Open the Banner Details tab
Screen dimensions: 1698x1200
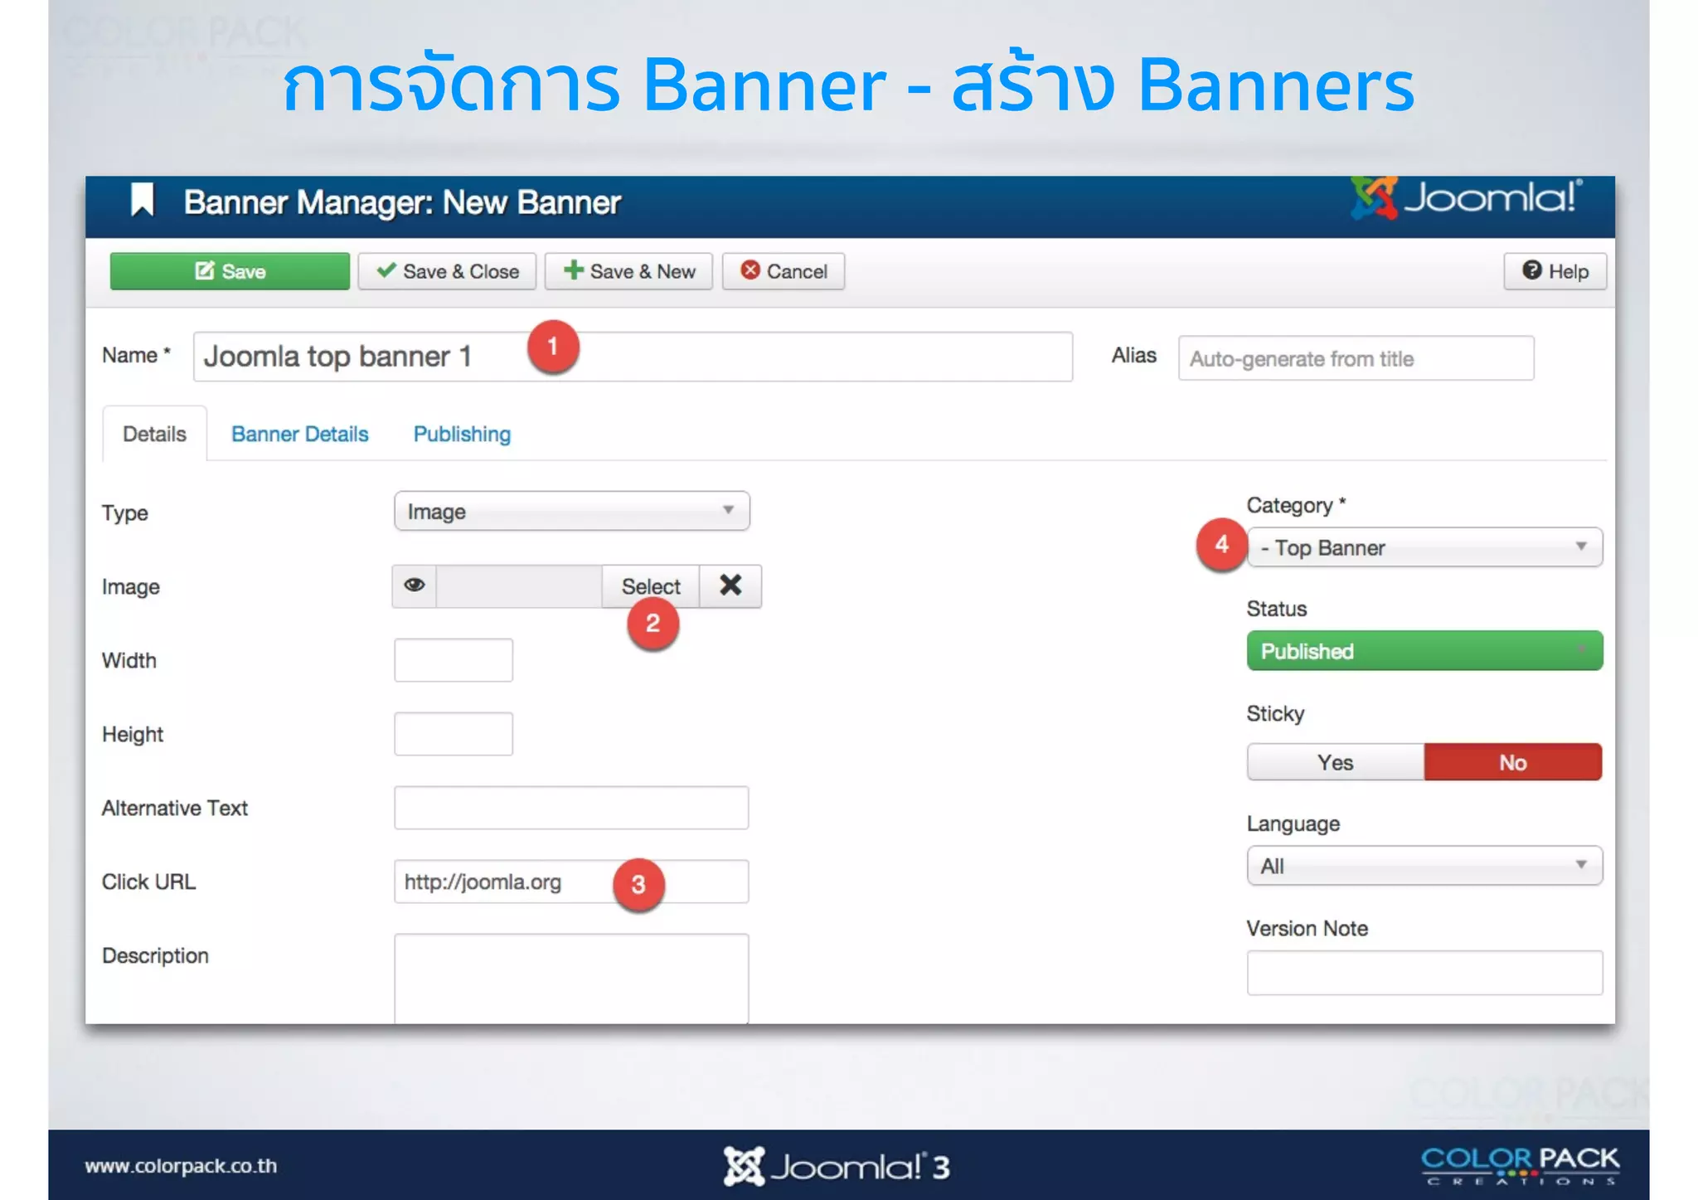tap(299, 434)
